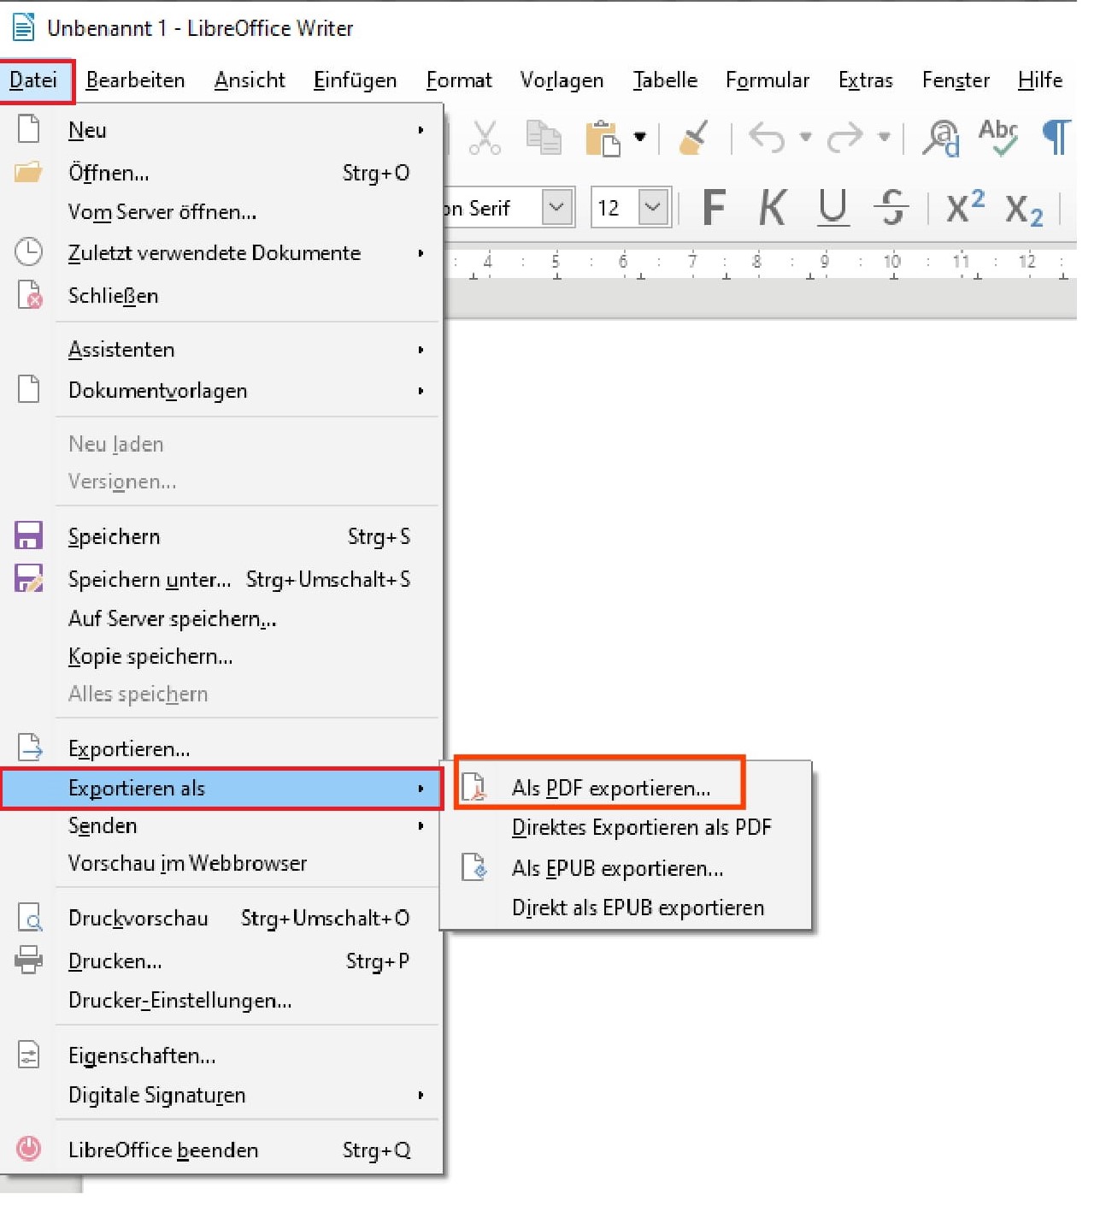Viewport: 1106px width, 1212px height.
Task: Click the font size field showing 12
Action: (x=615, y=207)
